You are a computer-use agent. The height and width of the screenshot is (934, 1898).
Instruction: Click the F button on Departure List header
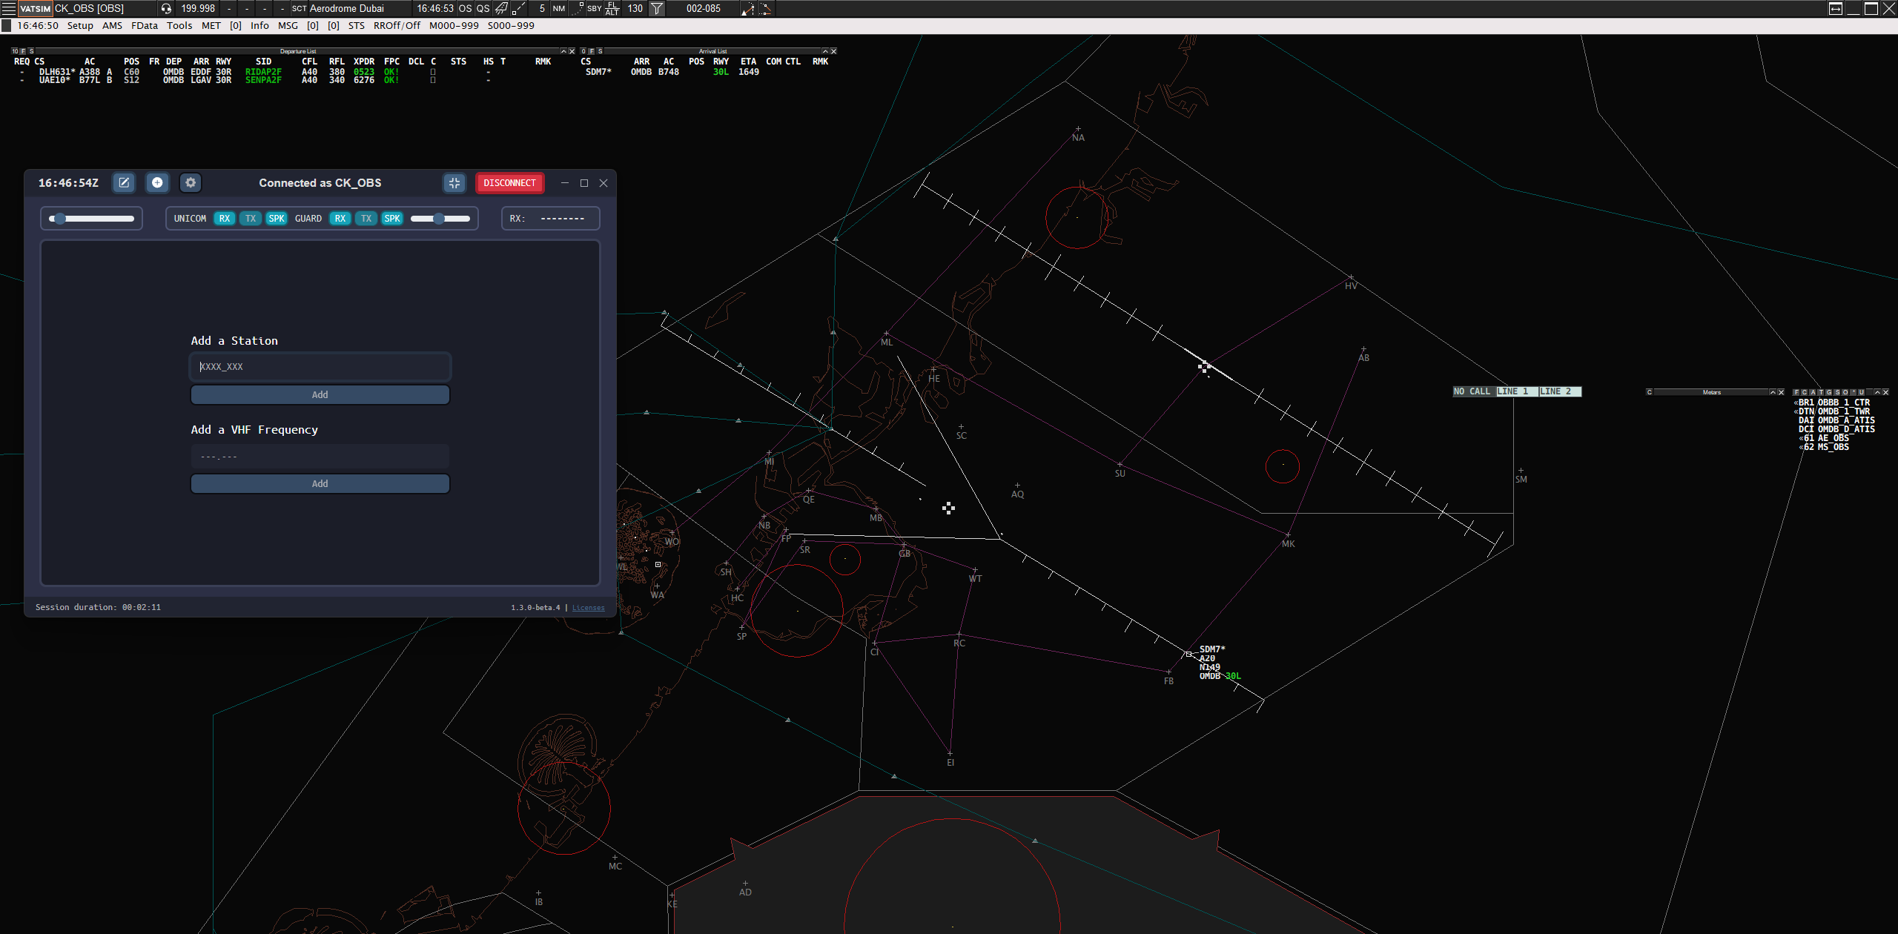pos(23,51)
